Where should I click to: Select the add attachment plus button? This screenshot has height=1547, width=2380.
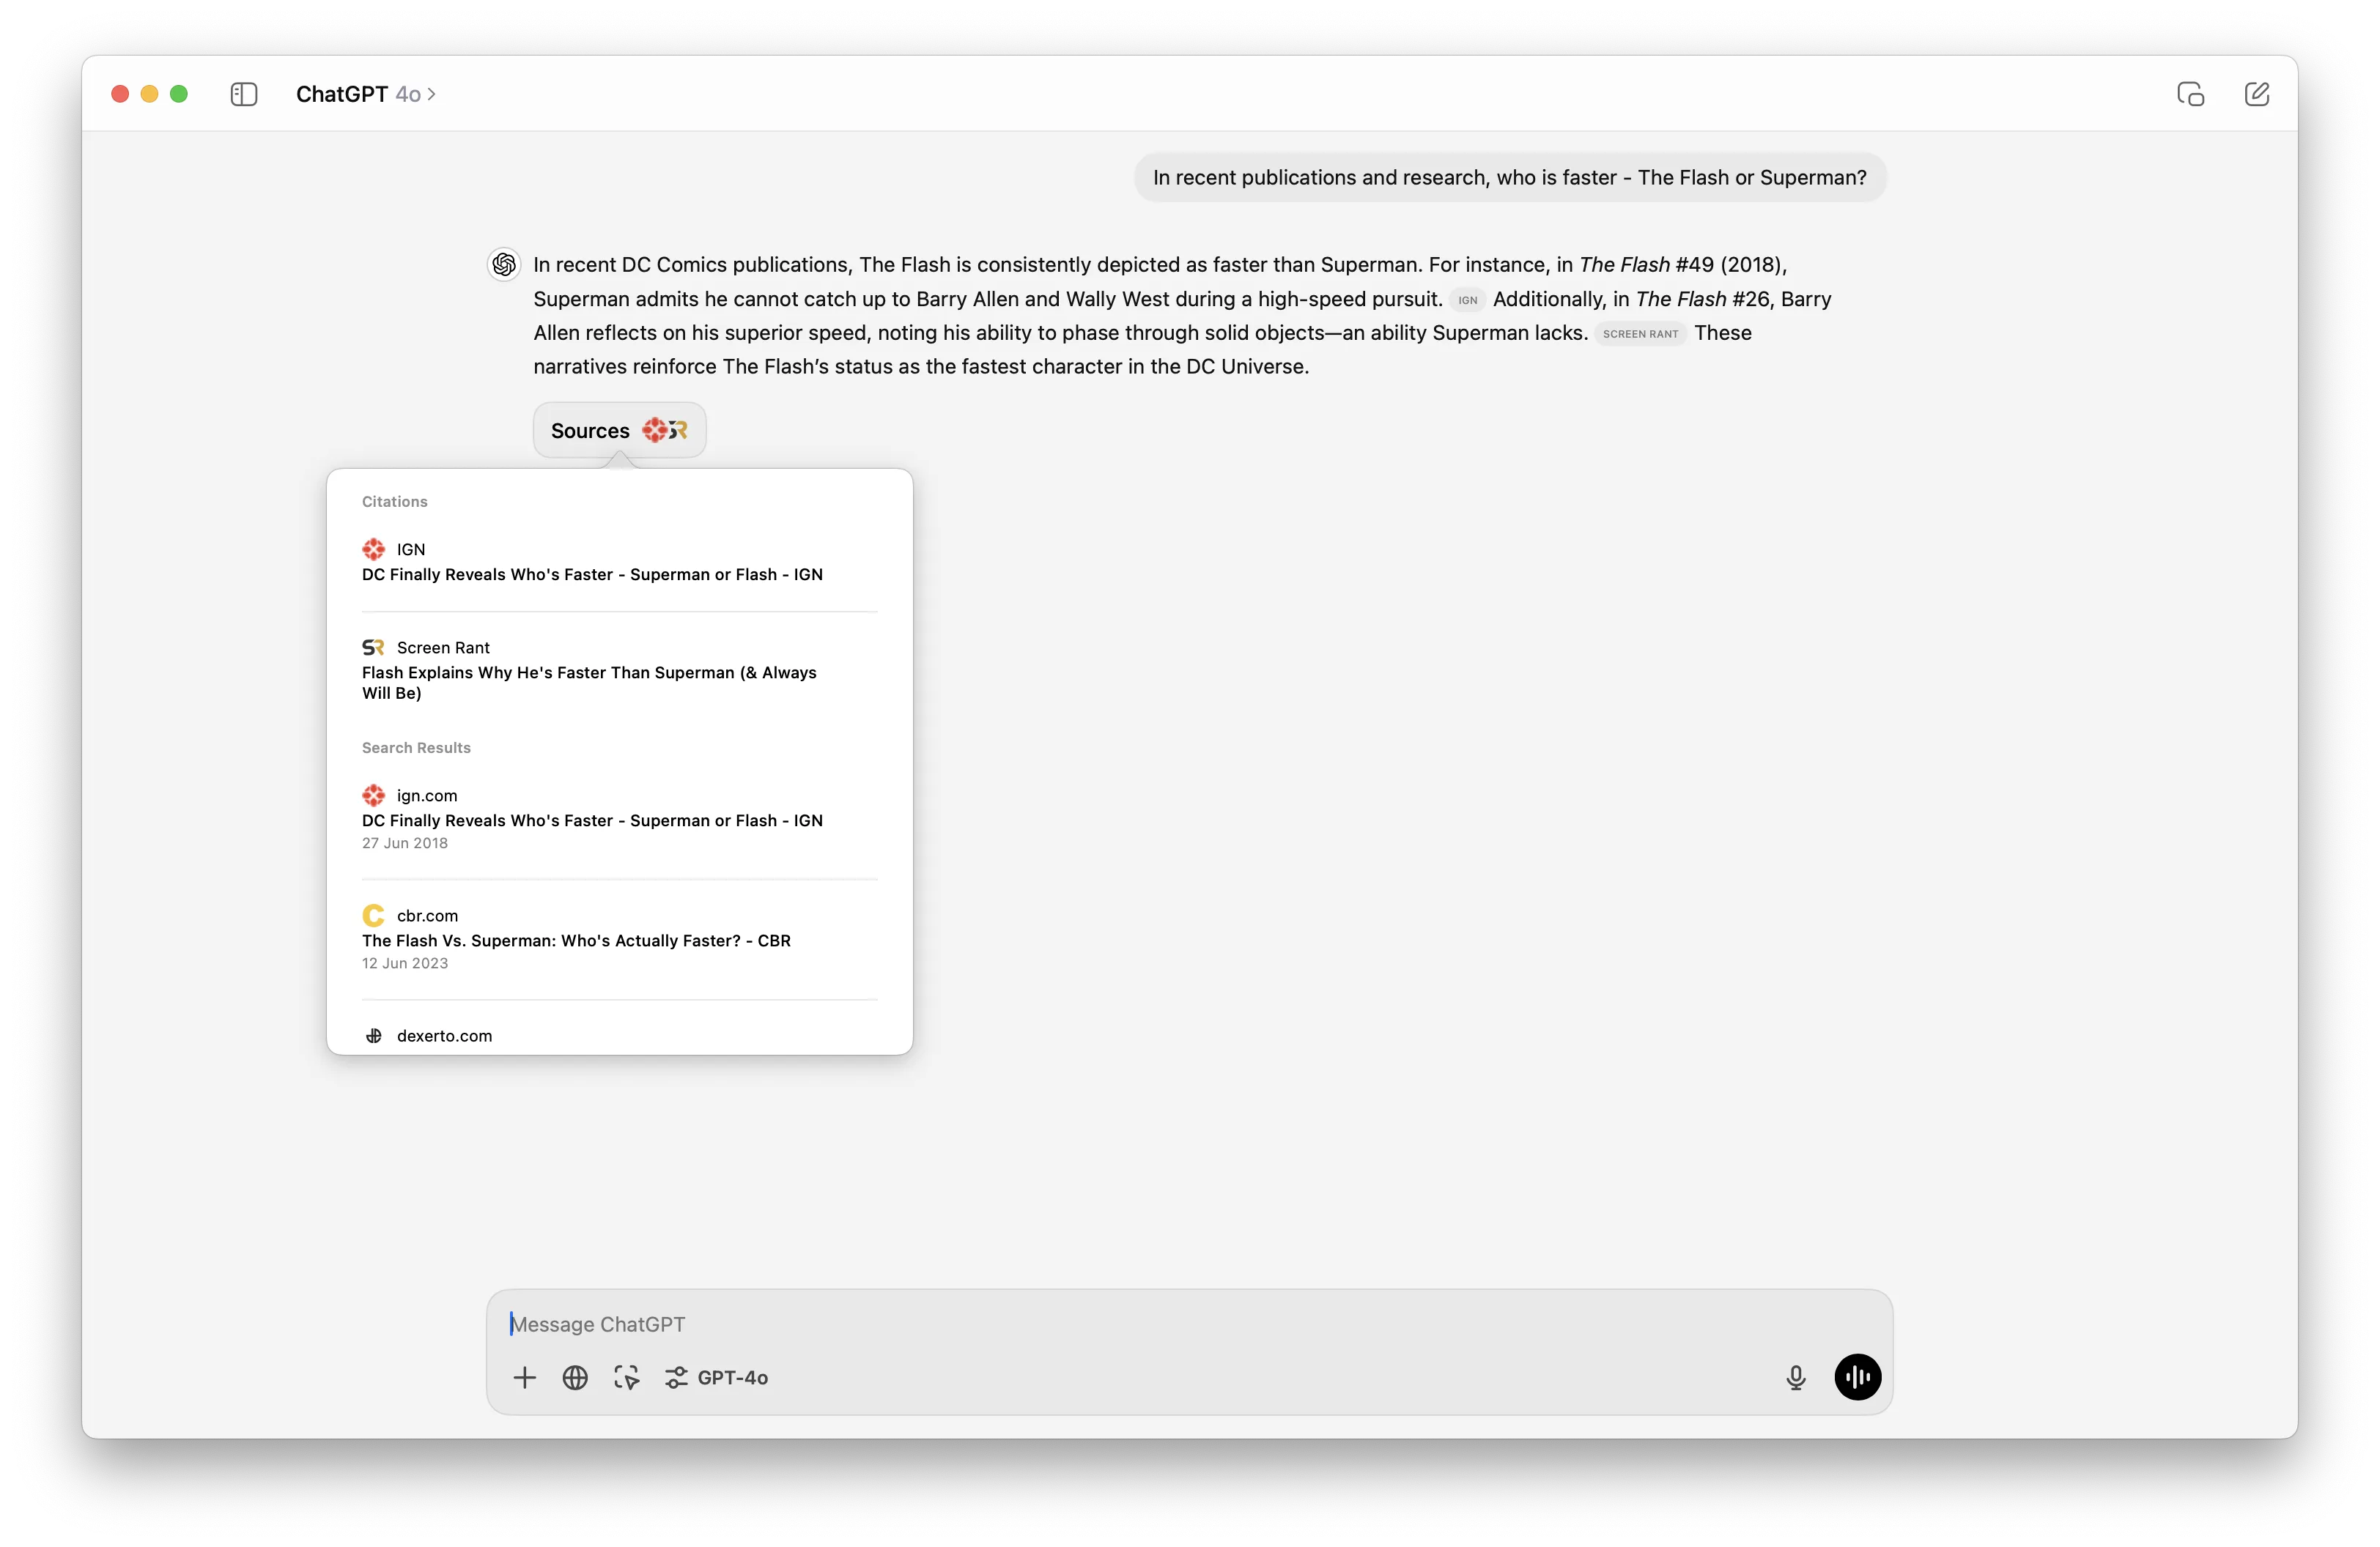524,1377
